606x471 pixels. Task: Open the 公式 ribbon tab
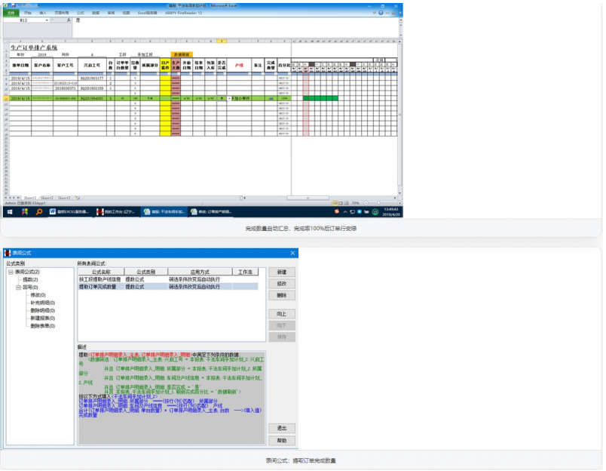[81, 13]
